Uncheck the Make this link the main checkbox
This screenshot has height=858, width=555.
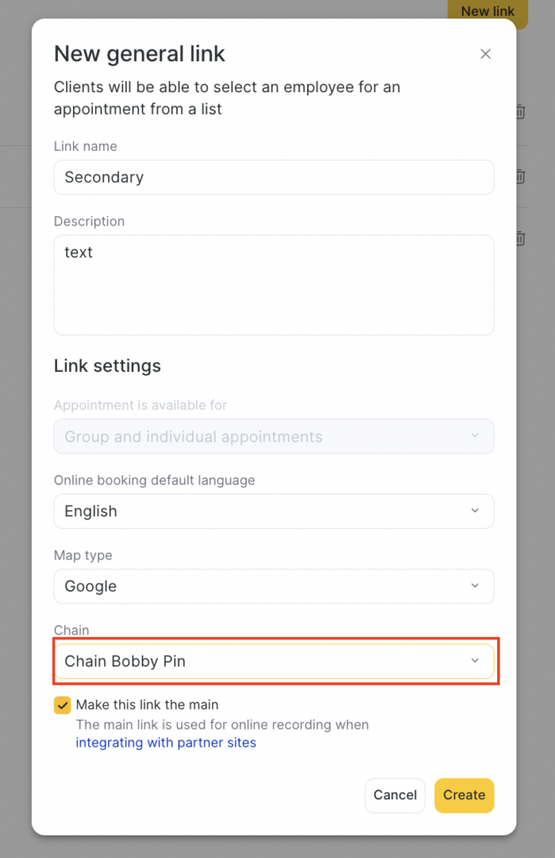pyautogui.click(x=62, y=705)
